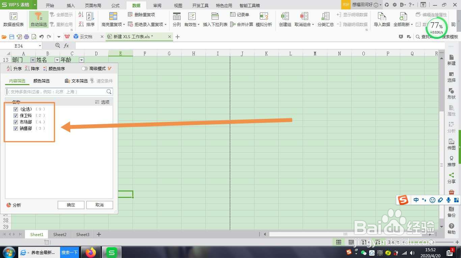
Task: Click 颜色排序 color sort button
Action: [x=54, y=69]
